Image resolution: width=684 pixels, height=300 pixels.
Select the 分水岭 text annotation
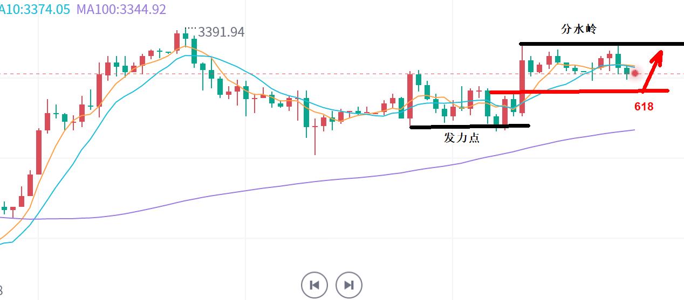pyautogui.click(x=579, y=30)
